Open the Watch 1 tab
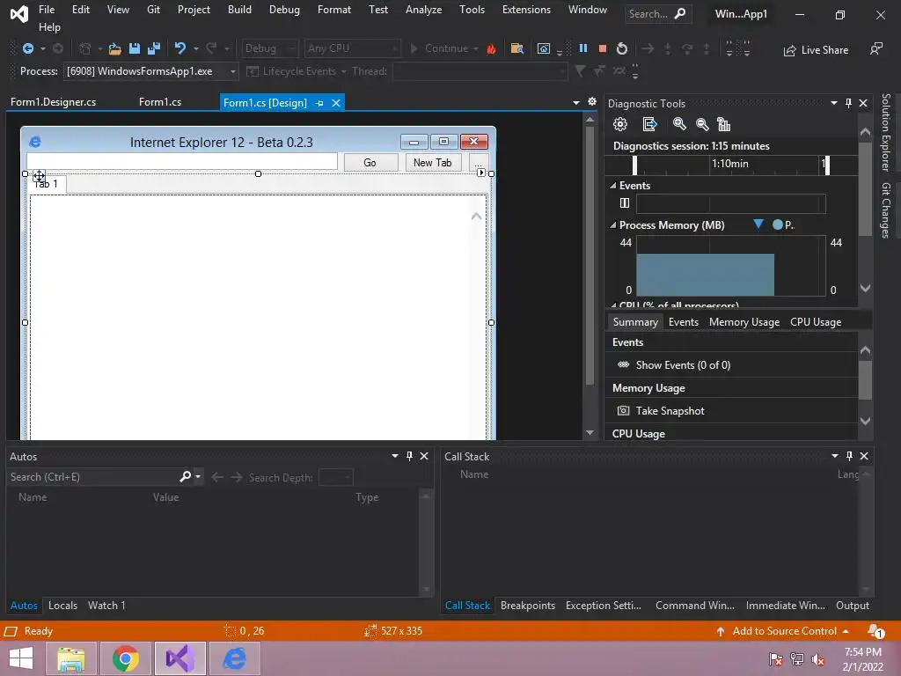 click(106, 606)
